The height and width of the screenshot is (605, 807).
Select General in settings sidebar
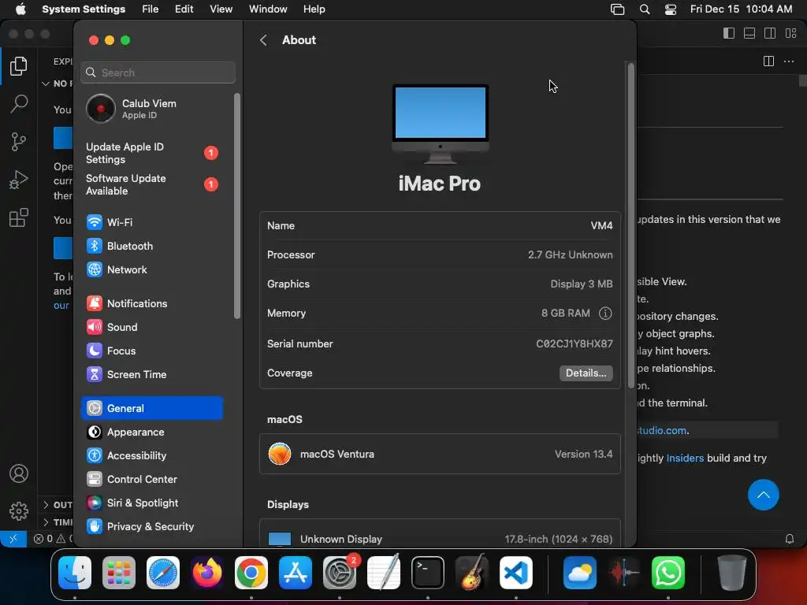pos(152,409)
